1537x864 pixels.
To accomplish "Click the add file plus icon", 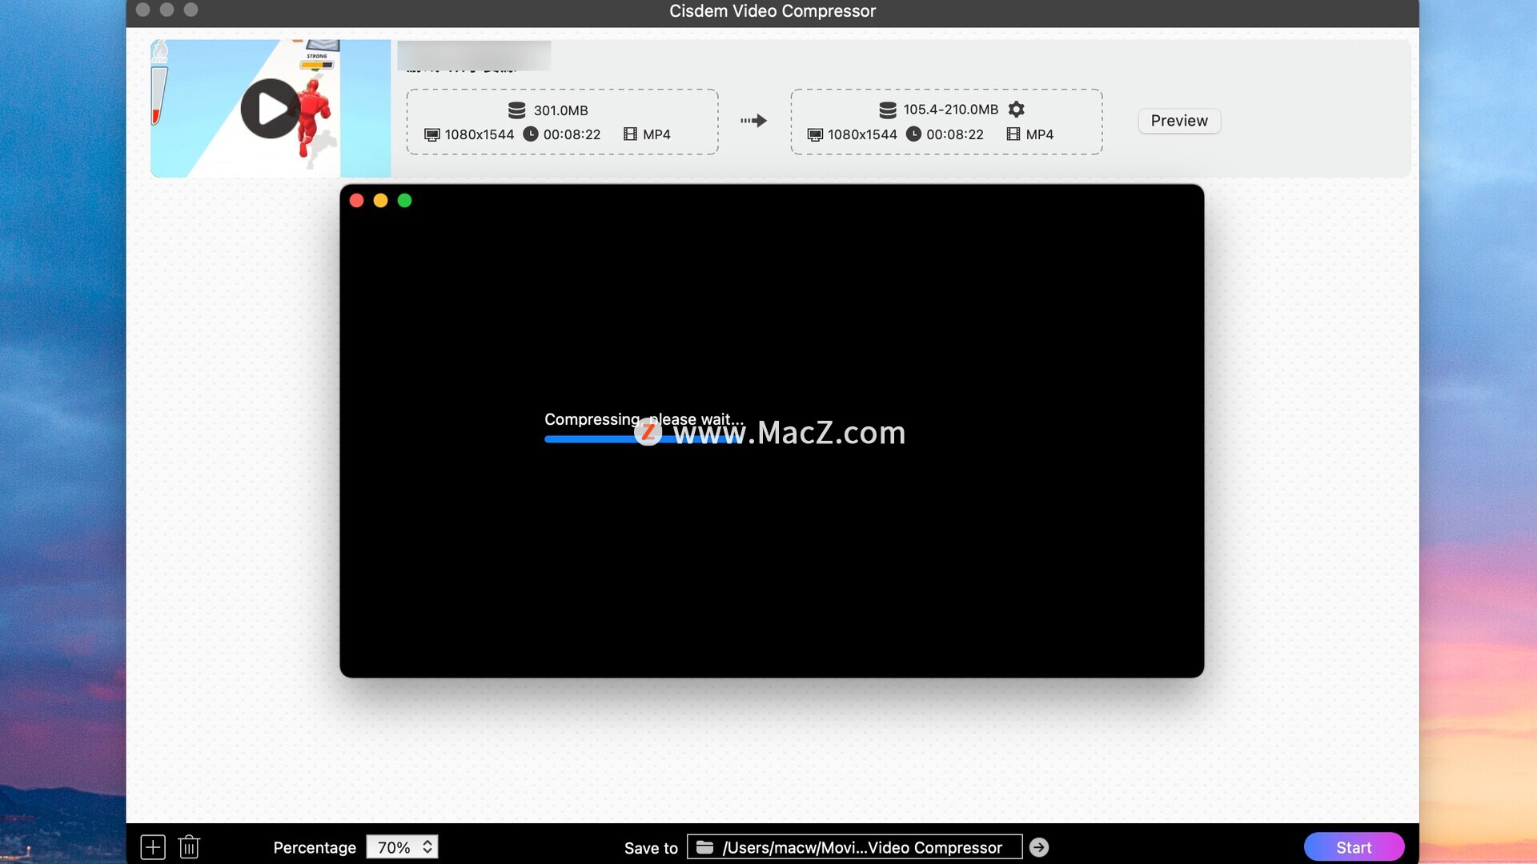I will (153, 846).
